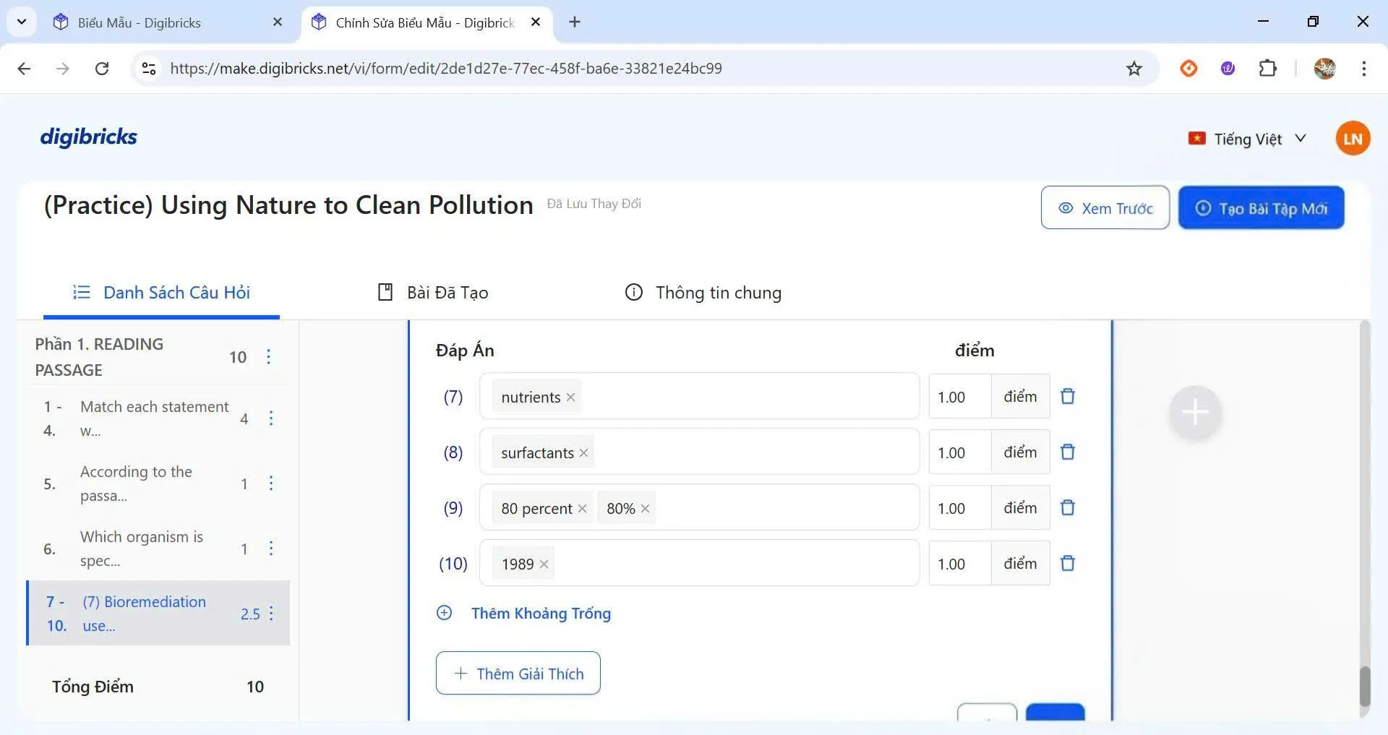Click the LN user avatar
Viewport: 1388px width, 735px height.
point(1352,138)
